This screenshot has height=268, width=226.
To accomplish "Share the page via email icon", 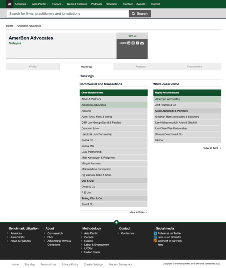I will [142, 43].
